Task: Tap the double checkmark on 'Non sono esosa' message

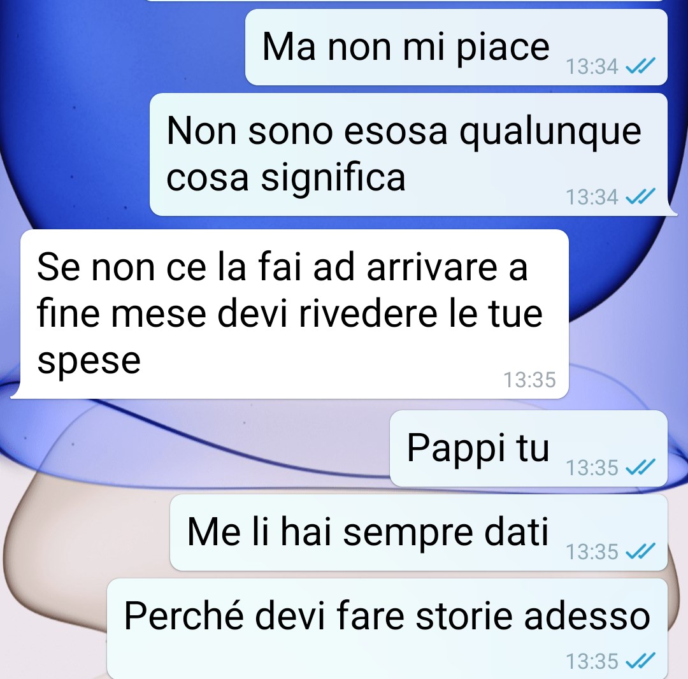Action: coord(640,196)
